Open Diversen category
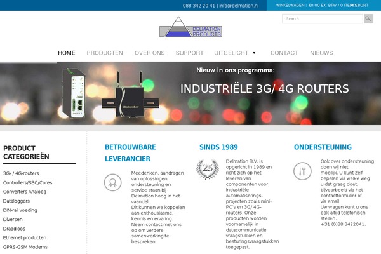The image size is (381, 254). 13,220
